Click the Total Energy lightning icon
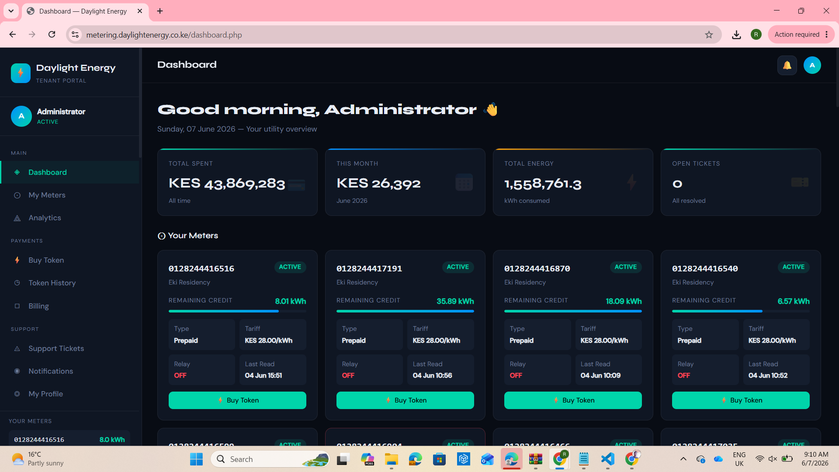Screen dimensions: 839x472 tap(631, 182)
